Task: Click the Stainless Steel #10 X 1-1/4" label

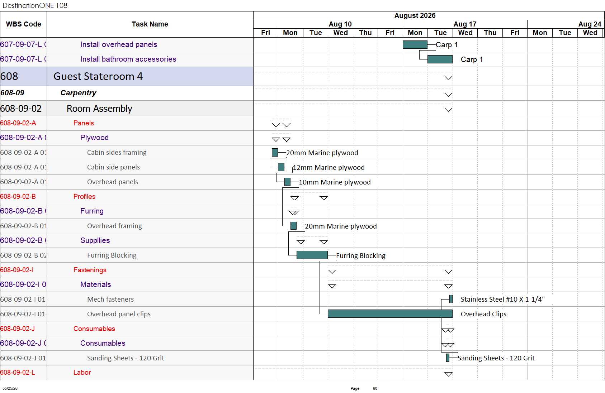Action: coord(502,299)
